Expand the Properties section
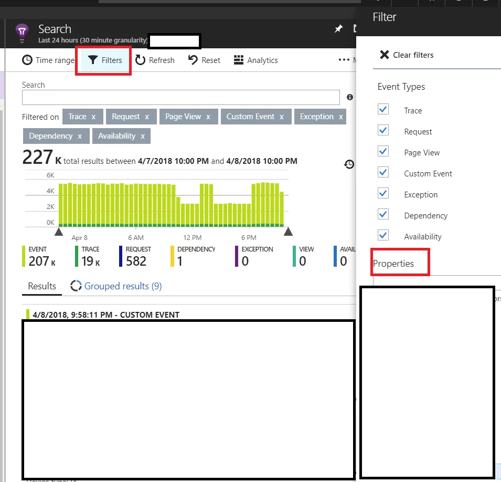 tap(393, 264)
